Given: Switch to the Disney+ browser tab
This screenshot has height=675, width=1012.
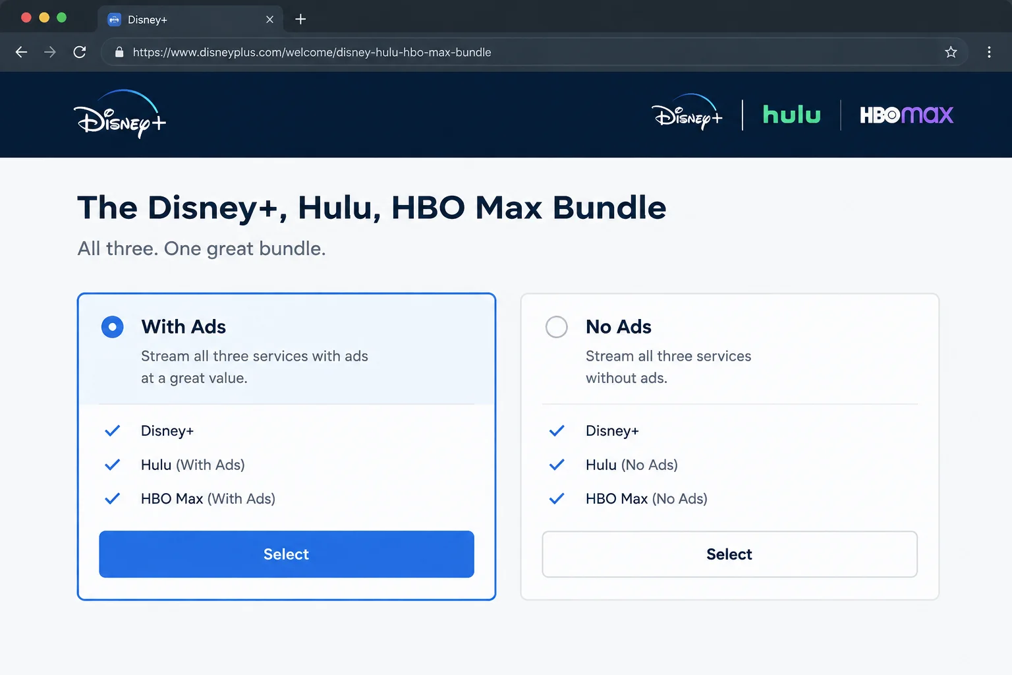Looking at the screenshot, I should [191, 19].
